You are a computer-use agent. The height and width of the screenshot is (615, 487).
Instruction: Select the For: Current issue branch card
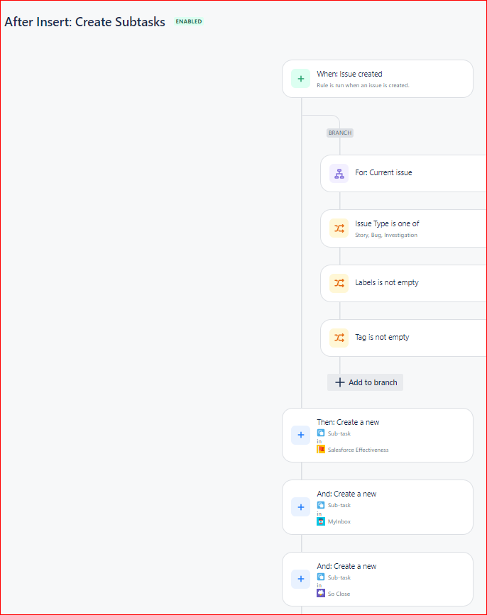404,173
